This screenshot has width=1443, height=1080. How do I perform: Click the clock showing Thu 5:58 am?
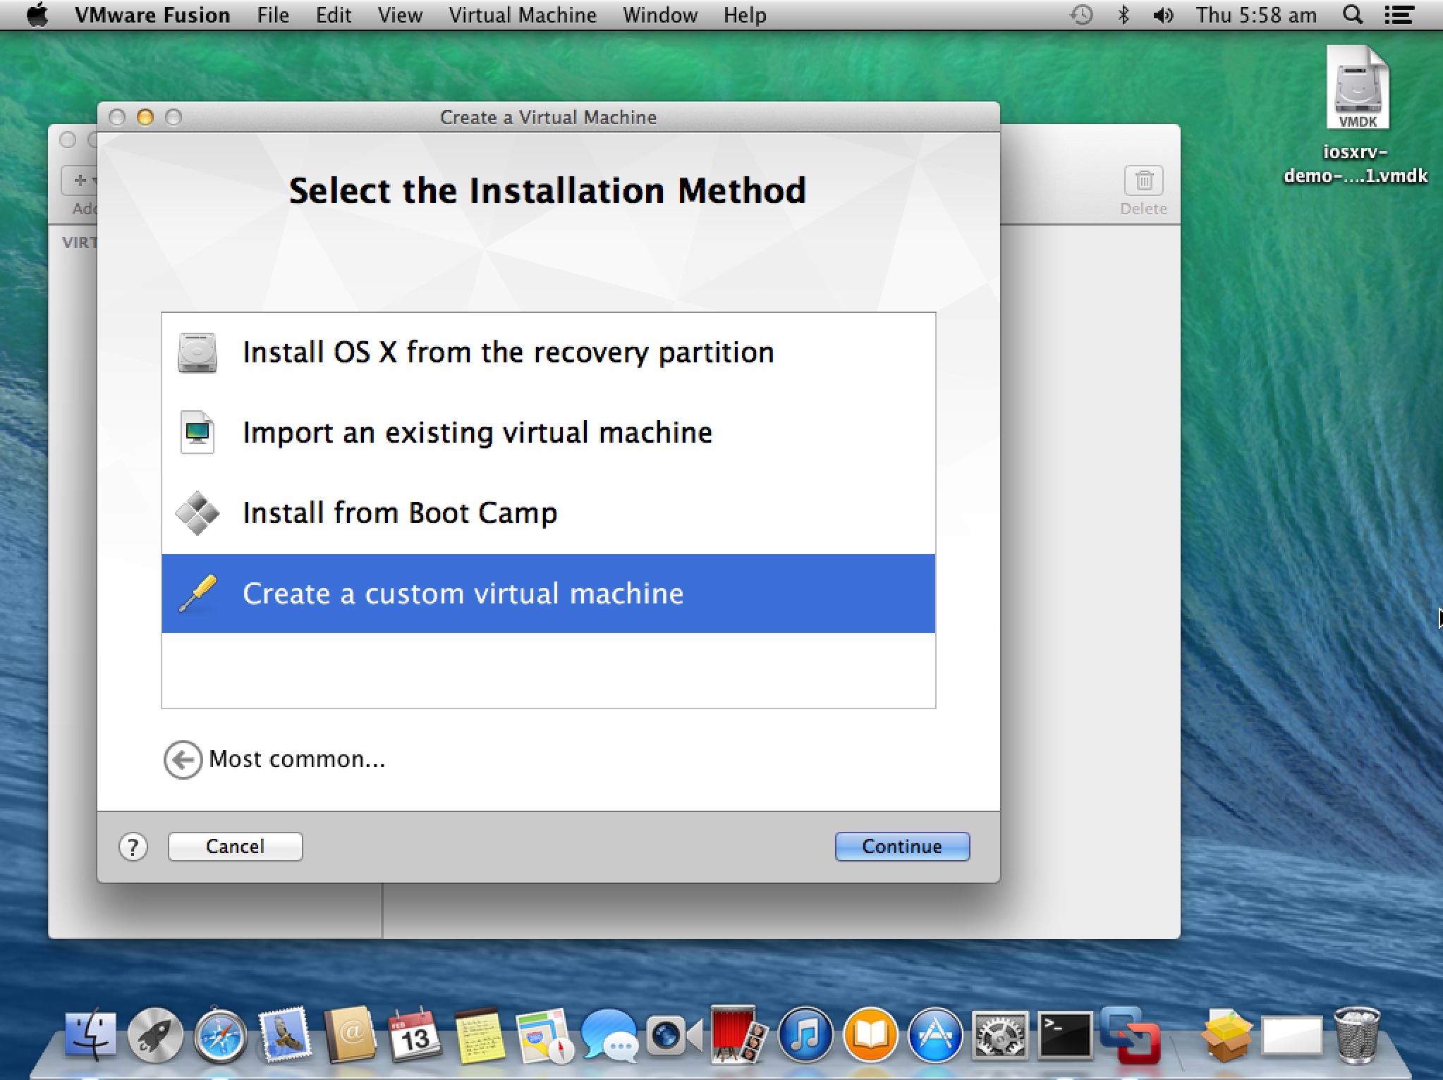1256,15
